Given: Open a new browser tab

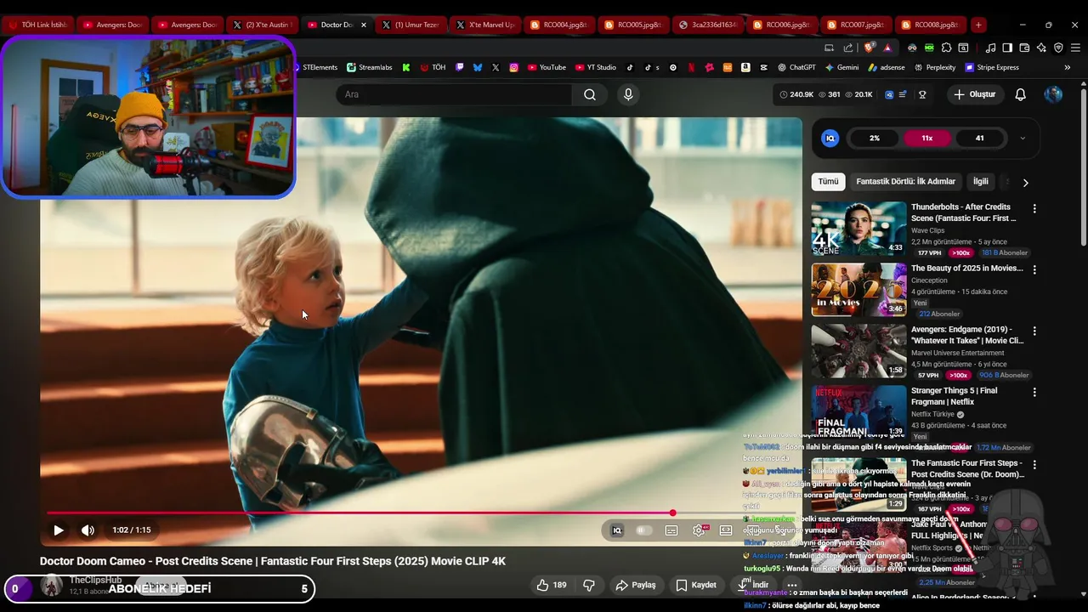Looking at the screenshot, I should [x=978, y=25].
